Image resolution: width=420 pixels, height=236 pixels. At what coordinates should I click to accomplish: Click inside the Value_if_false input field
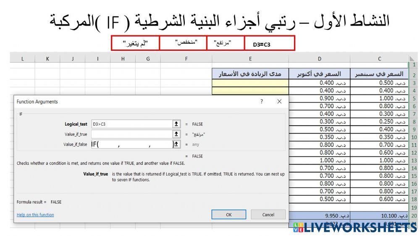point(132,144)
